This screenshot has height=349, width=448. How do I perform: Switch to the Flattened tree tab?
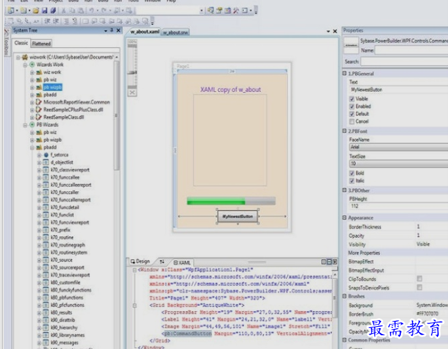42,43
